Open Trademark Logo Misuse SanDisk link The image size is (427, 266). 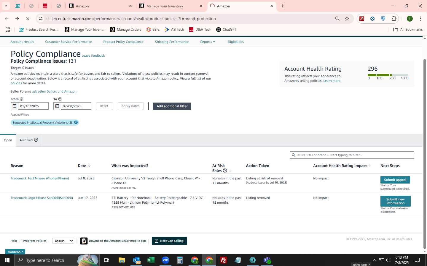click(42, 198)
